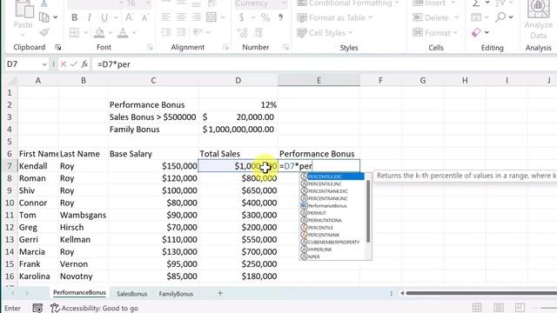Image resolution: width=557 pixels, height=313 pixels.
Task: Open the Font Size dropdown showing 16
Action: tap(149, 3)
